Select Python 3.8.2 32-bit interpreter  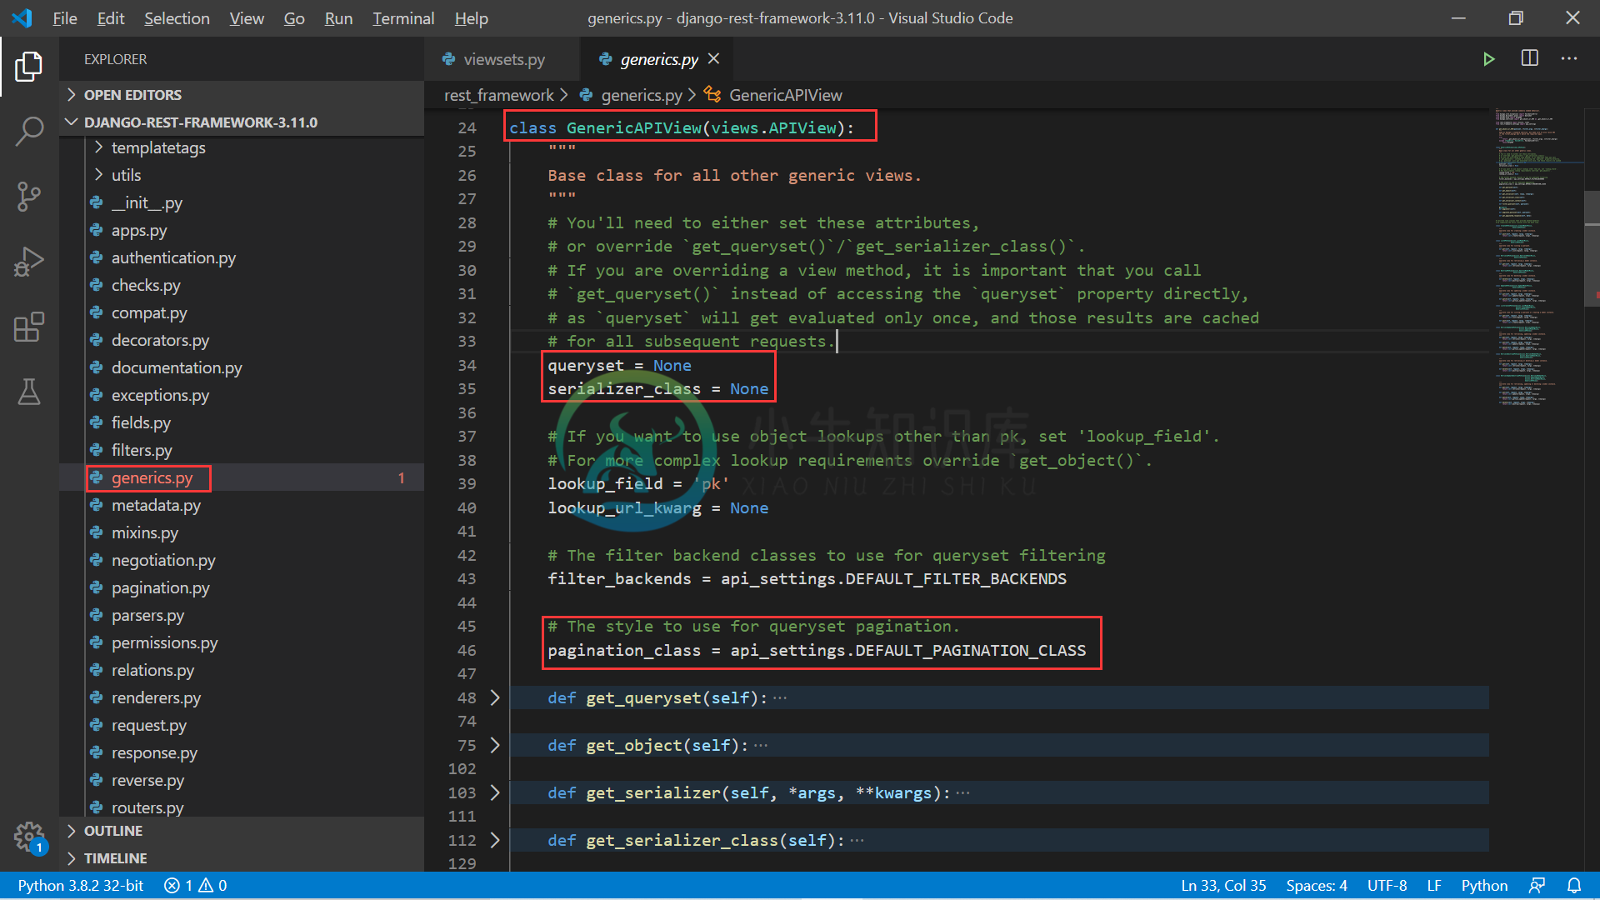pos(81,885)
